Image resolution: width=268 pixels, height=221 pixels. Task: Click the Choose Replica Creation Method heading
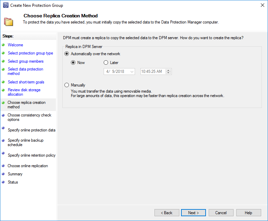[61, 16]
